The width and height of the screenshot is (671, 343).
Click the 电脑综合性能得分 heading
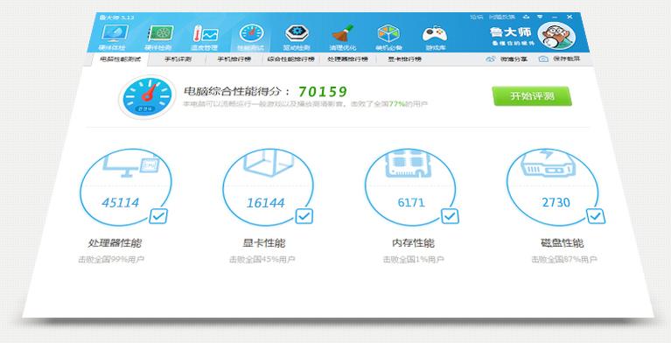point(236,92)
